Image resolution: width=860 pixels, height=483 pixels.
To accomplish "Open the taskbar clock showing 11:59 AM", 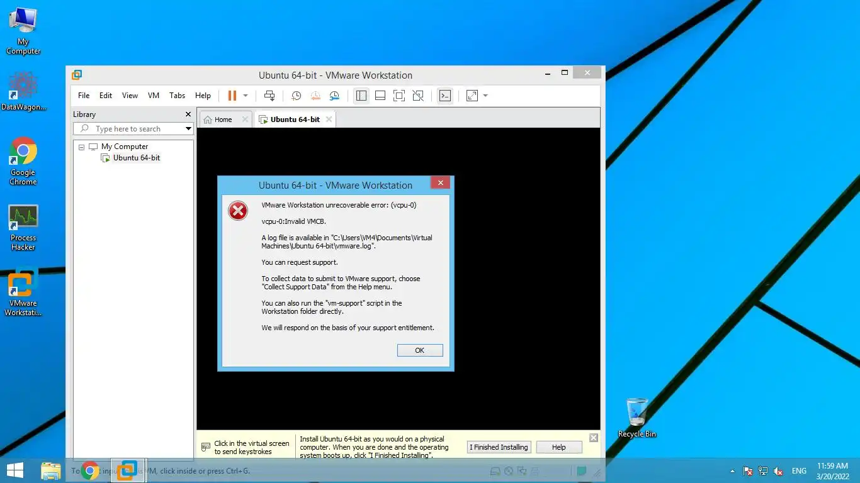I will click(832, 470).
